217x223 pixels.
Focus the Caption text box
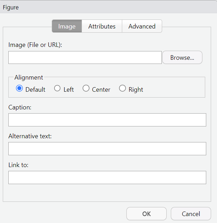pyautogui.click(x=107, y=120)
